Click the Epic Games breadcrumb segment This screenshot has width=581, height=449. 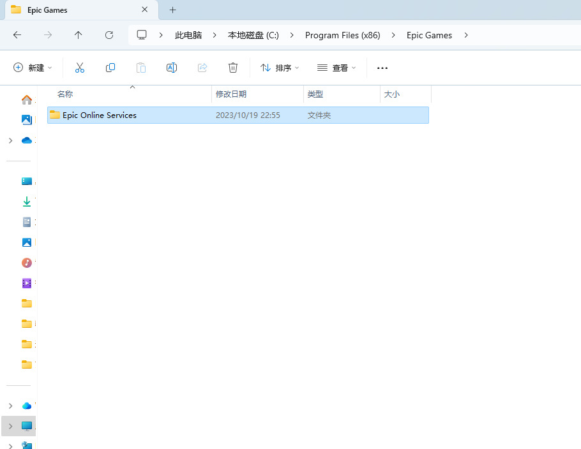click(x=429, y=35)
